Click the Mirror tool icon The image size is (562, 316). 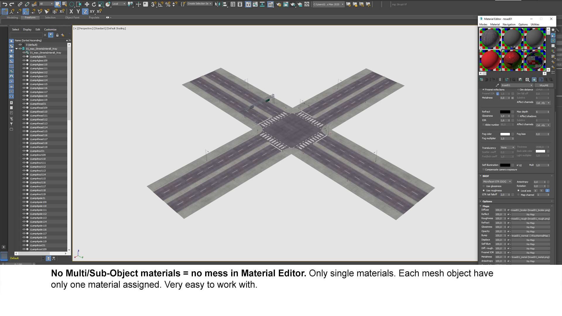click(217, 4)
